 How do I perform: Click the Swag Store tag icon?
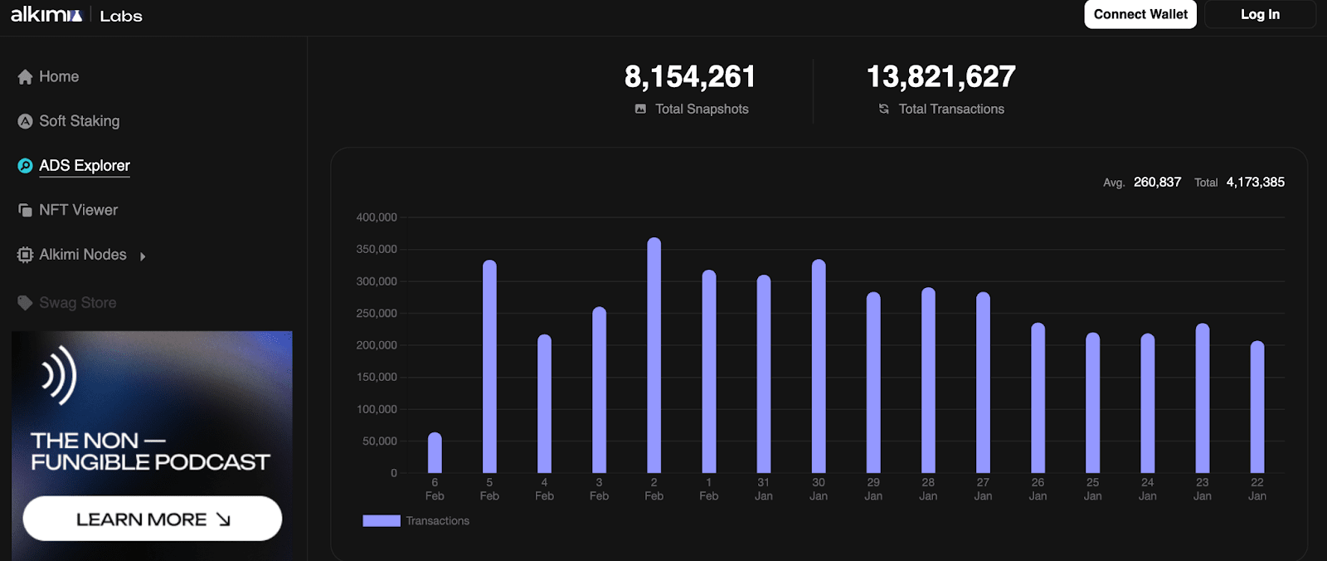click(x=25, y=303)
